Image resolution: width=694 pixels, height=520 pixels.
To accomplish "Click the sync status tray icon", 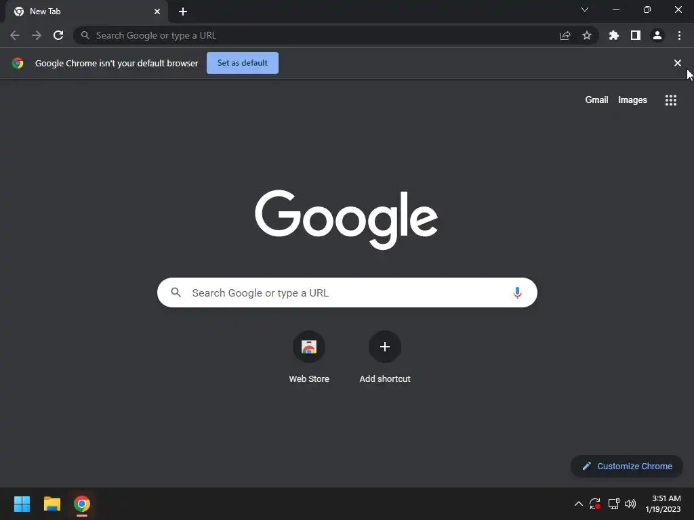I will click(595, 504).
